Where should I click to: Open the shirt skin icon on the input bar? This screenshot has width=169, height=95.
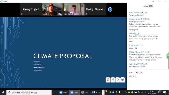coord(123,80)
